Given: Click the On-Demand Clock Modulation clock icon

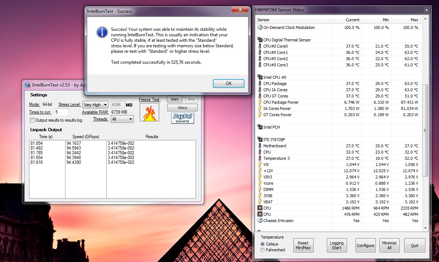Looking at the screenshot, I should (x=260, y=27).
